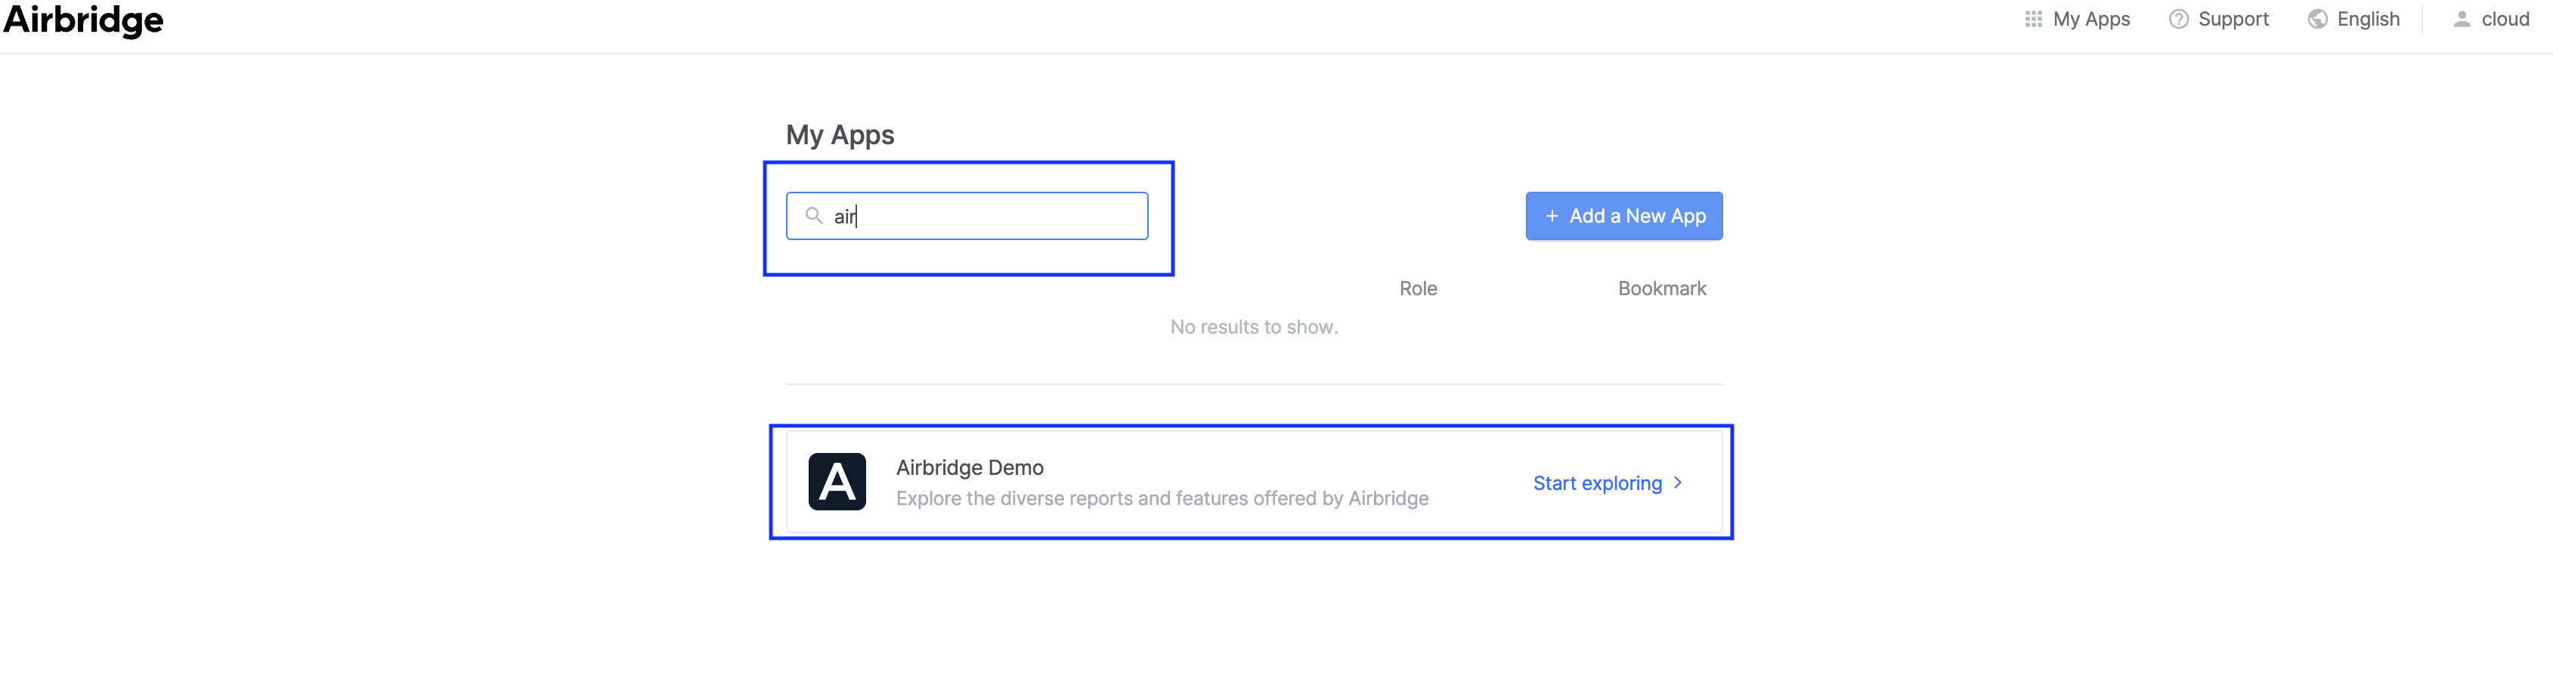Click the Support question-mark icon

pyautogui.click(x=2177, y=19)
